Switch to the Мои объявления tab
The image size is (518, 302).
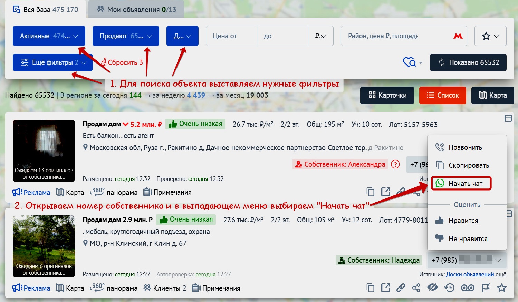coord(136,9)
